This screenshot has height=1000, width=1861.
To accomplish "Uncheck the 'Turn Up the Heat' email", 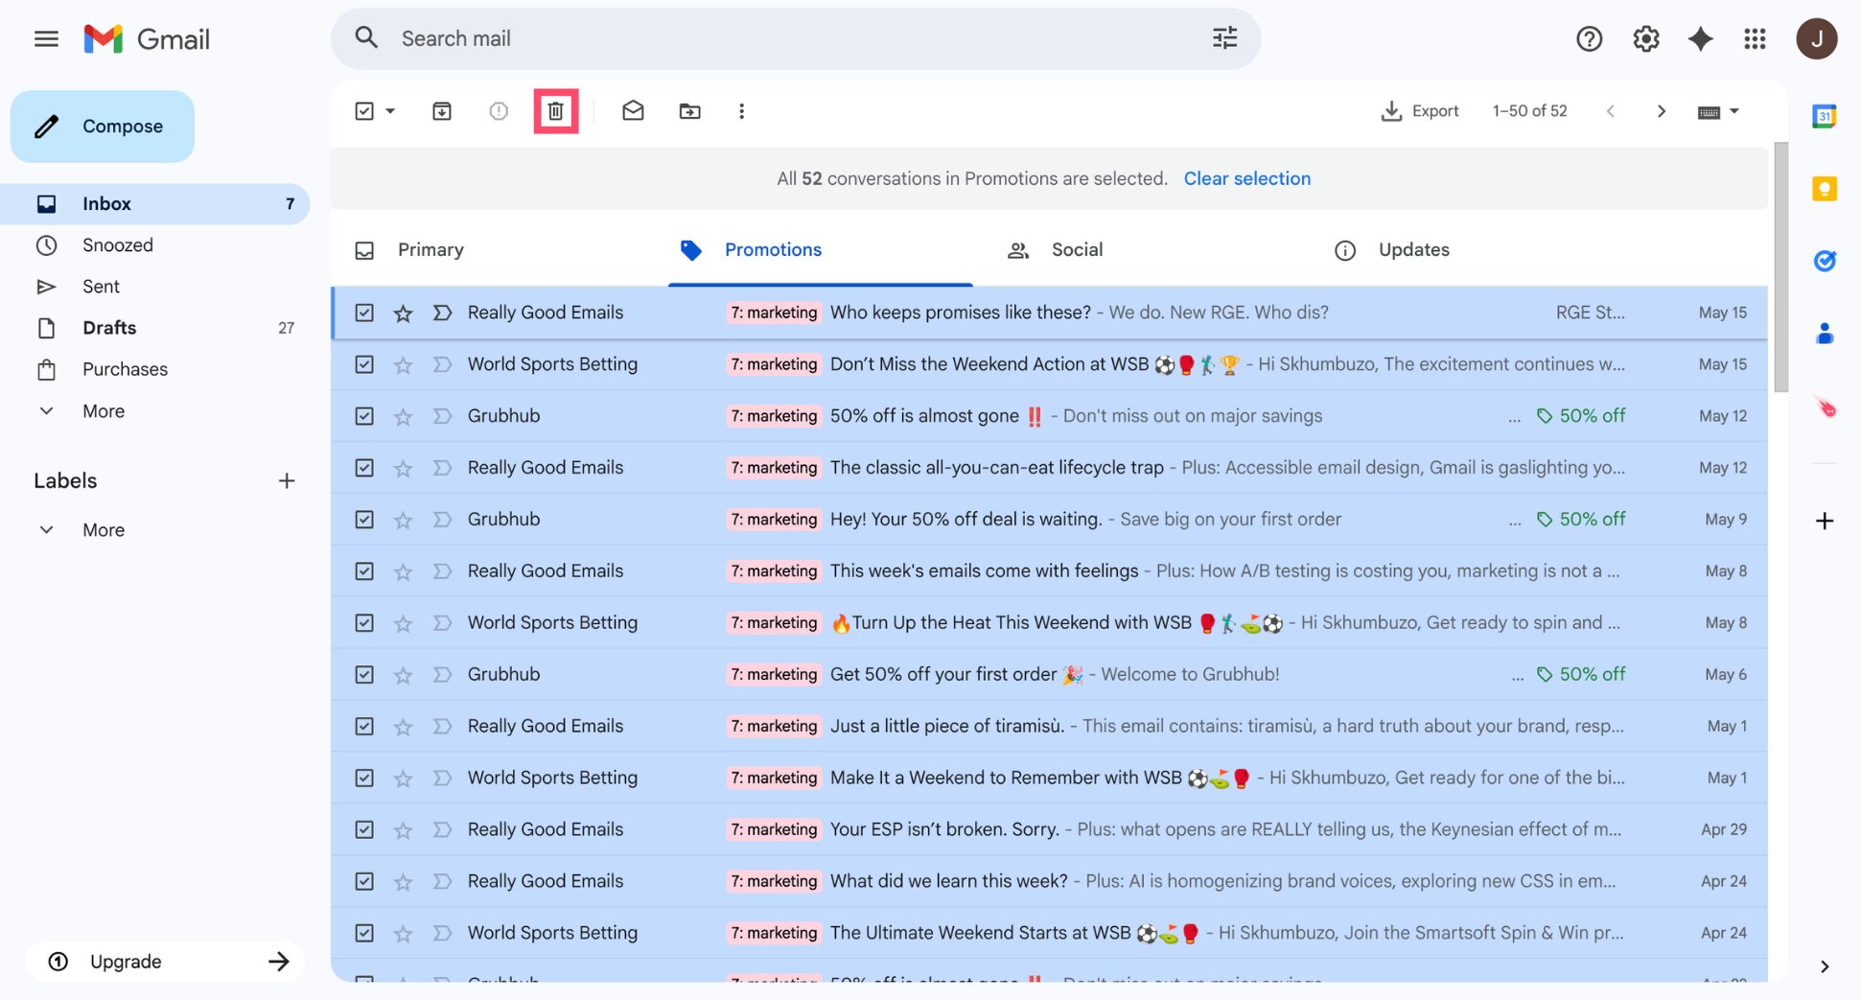I will point(364,623).
